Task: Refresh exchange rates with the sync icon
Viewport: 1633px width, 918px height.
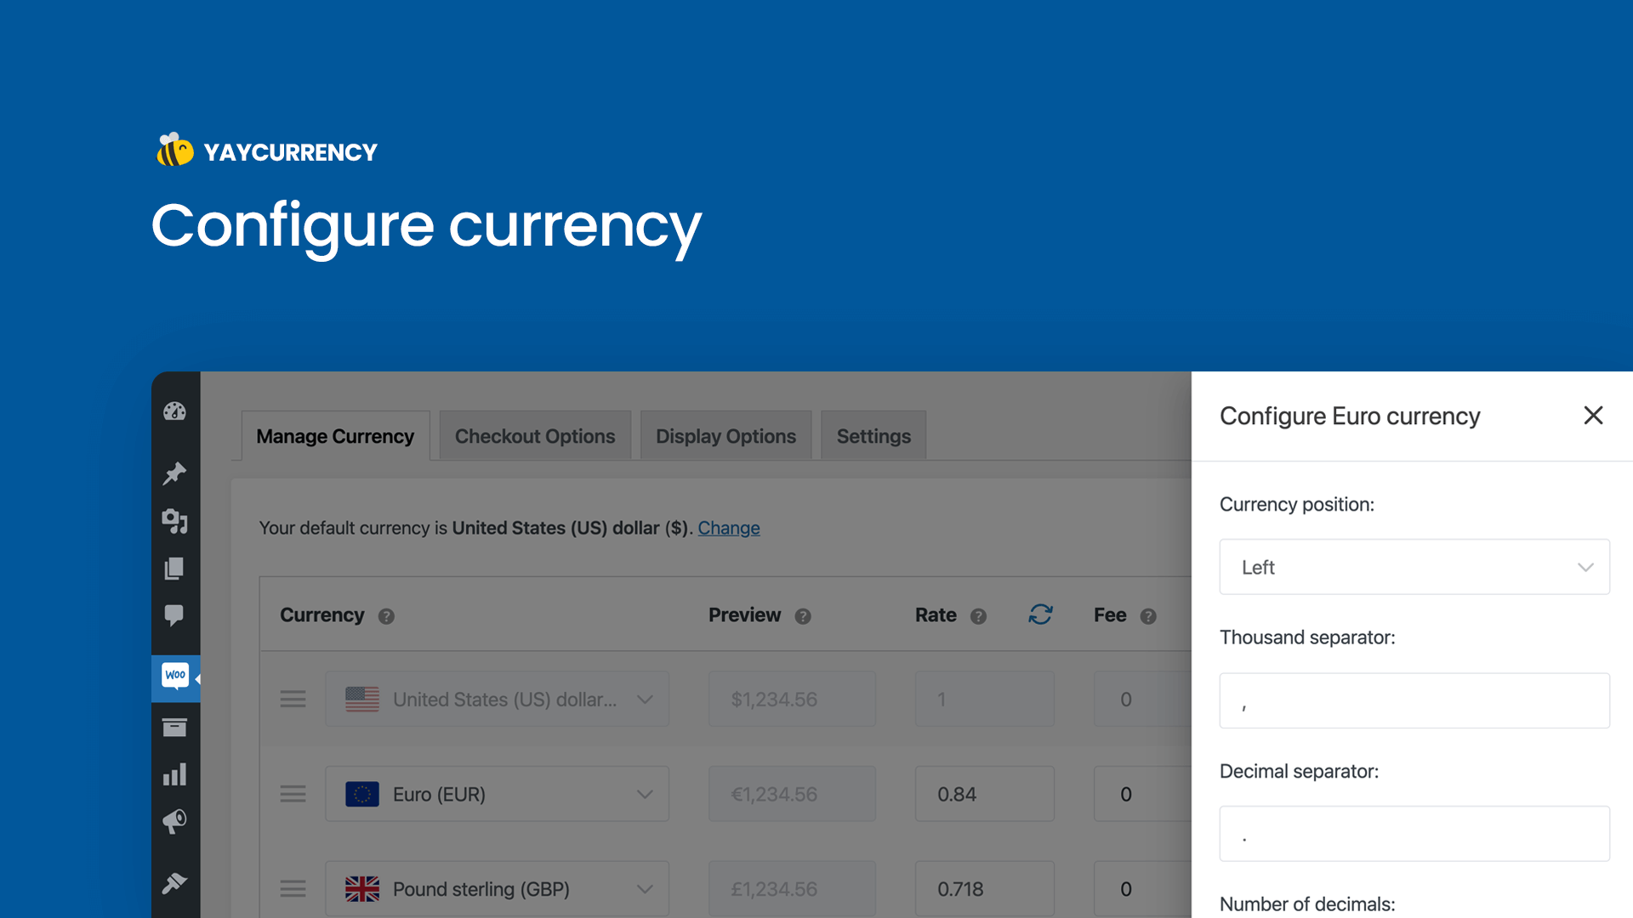Action: (1040, 615)
